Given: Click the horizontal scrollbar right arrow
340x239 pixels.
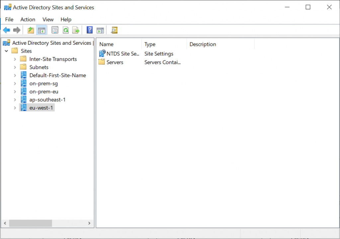Looking at the screenshot, I should coord(89,223).
